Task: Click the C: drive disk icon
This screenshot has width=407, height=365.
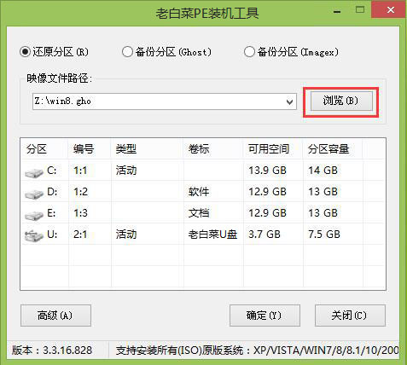Action: (33, 172)
